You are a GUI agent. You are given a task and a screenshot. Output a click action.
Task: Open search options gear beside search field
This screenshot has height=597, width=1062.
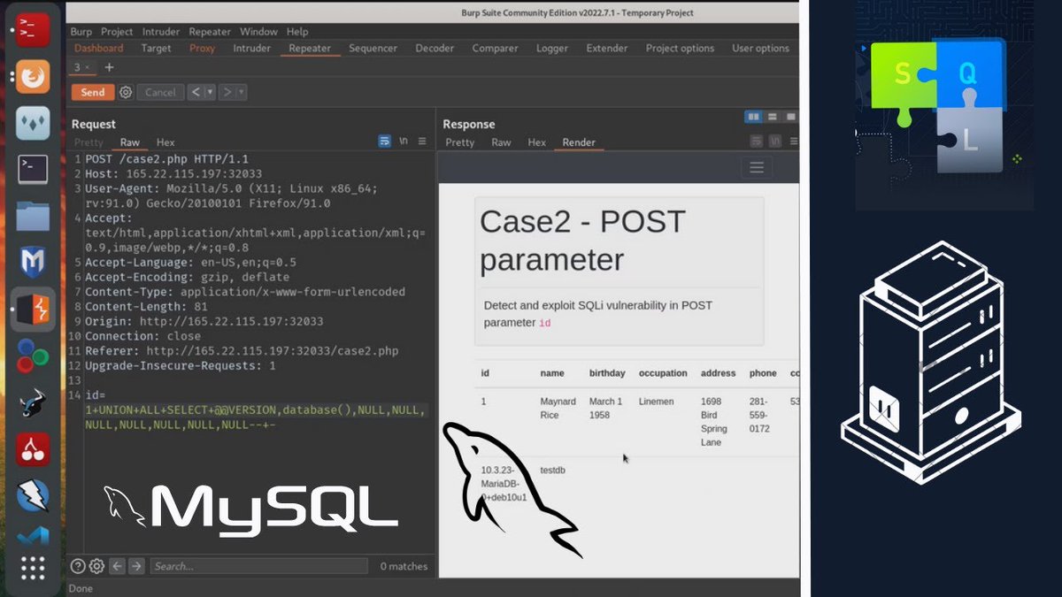point(96,566)
